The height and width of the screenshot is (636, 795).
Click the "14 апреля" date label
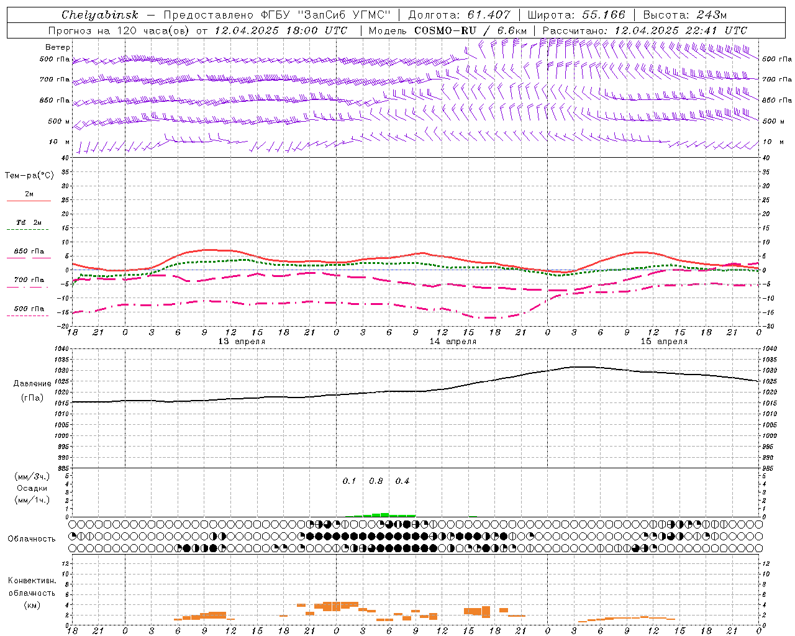tap(453, 342)
